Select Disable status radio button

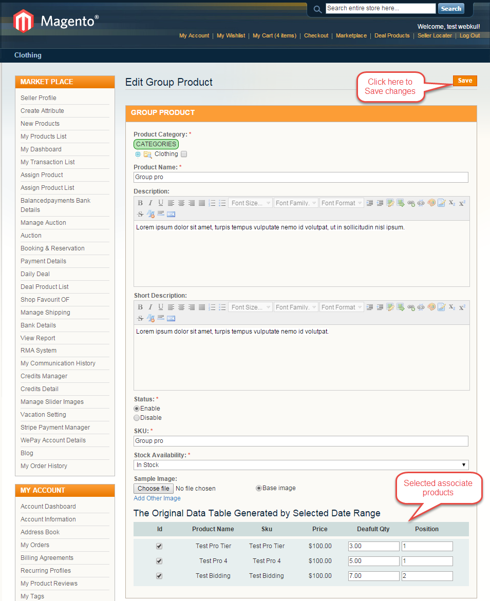[x=137, y=418]
